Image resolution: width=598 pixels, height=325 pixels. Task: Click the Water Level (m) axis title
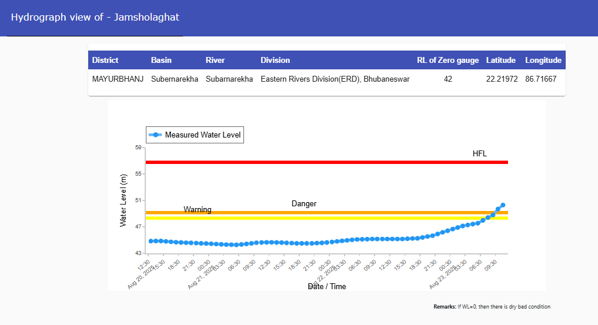[123, 200]
